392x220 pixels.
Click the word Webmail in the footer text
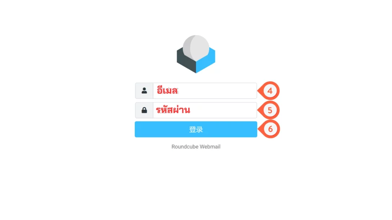[x=210, y=147]
